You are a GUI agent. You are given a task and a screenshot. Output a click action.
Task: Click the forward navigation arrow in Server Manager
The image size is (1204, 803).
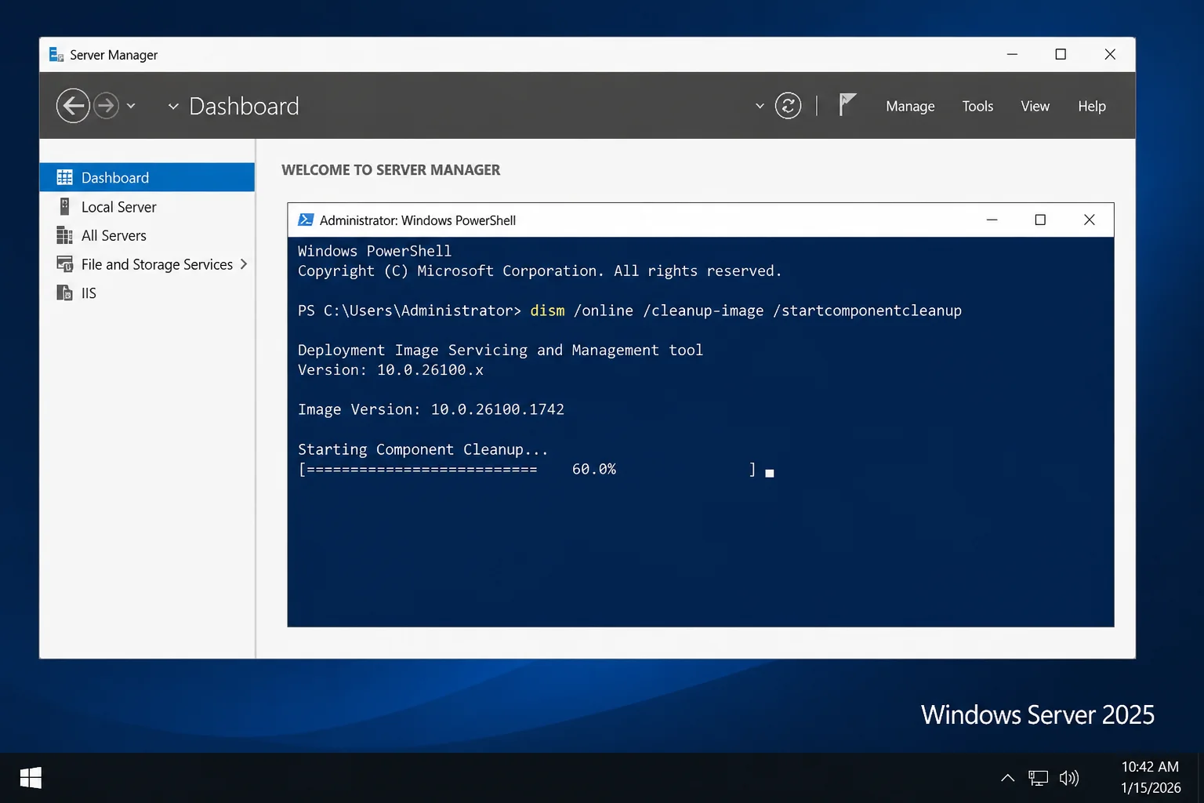tap(107, 106)
